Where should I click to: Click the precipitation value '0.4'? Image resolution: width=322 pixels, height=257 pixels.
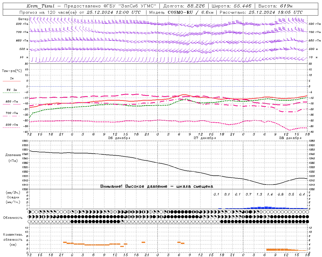(x=302, y=194)
